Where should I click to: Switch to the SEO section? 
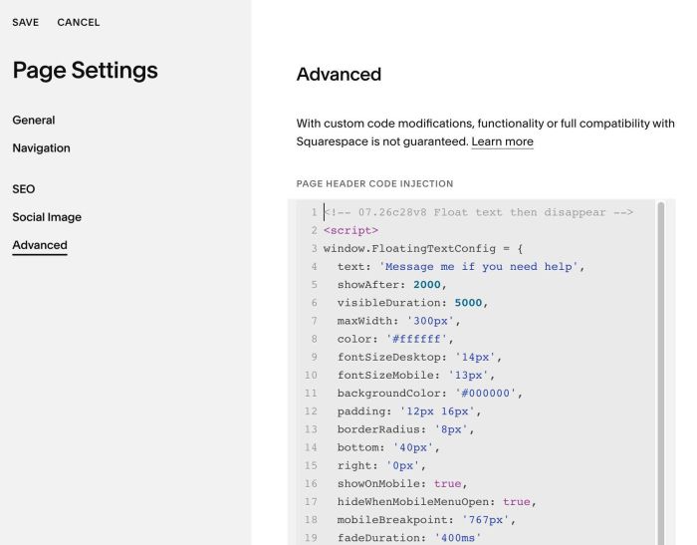(24, 189)
